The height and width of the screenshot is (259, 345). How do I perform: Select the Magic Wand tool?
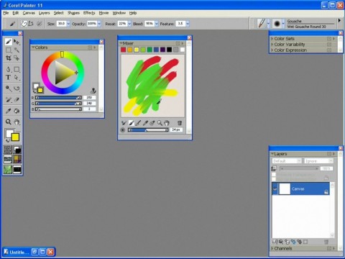click(17, 50)
